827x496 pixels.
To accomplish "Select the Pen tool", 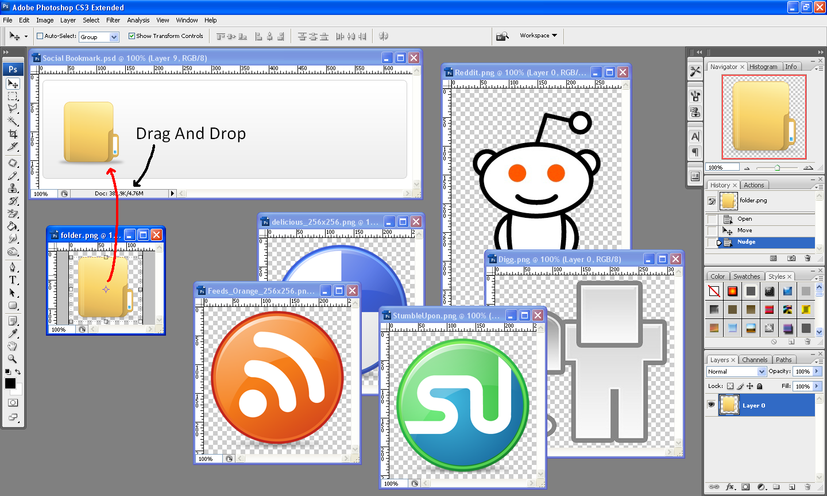I will tap(13, 267).
